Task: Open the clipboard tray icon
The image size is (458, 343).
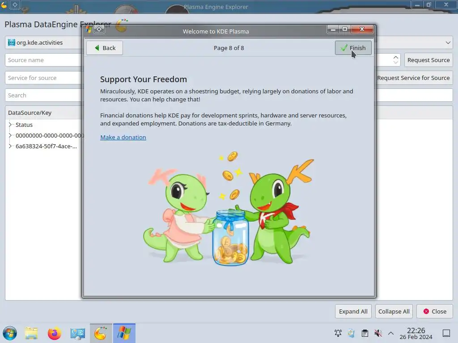Action: coord(365,333)
